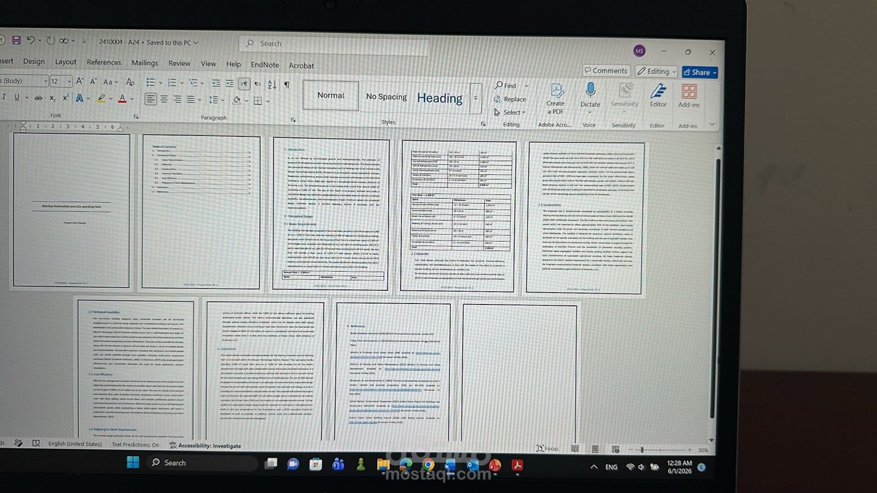Save the document using the floppy disk icon
Screen dimensions: 877x493
click(16, 41)
